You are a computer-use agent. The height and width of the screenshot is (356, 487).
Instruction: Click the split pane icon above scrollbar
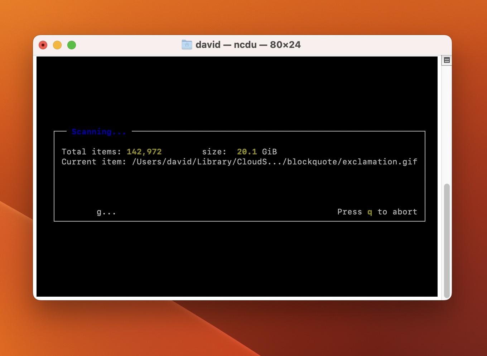coord(447,60)
